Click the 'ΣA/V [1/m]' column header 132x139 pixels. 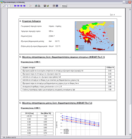pyautogui.click(x=29, y=113)
